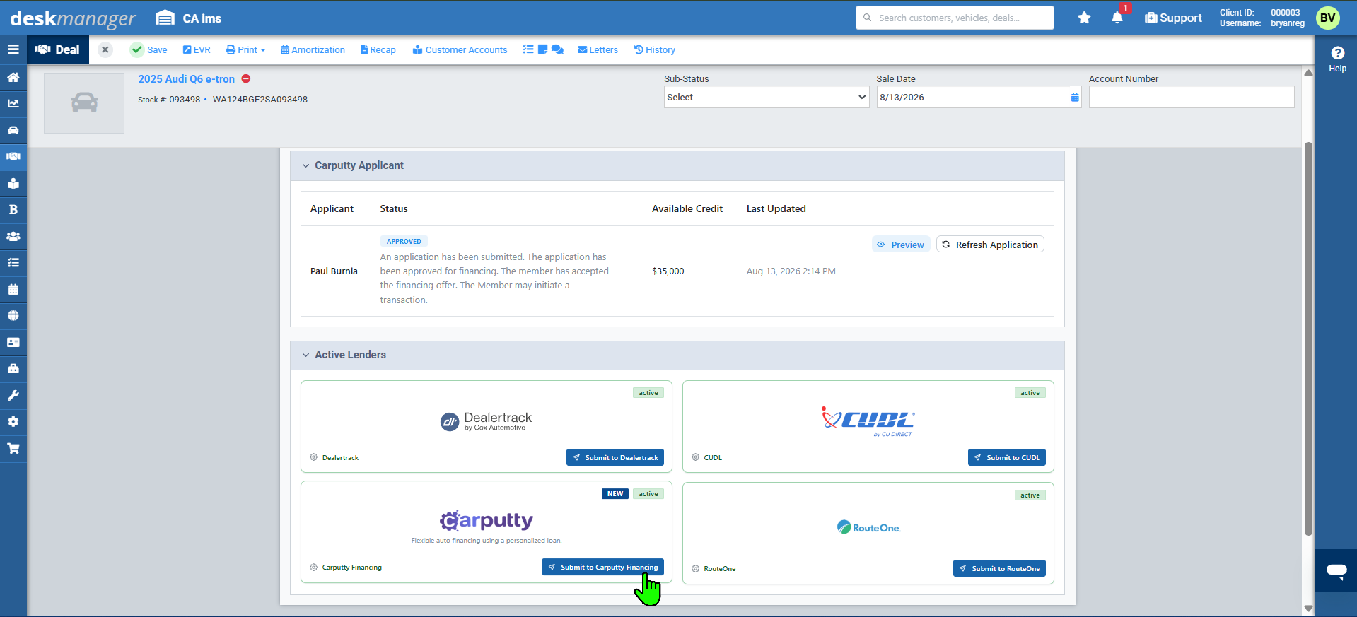Open the live chat bubble widget
This screenshot has width=1357, height=617.
[1336, 570]
